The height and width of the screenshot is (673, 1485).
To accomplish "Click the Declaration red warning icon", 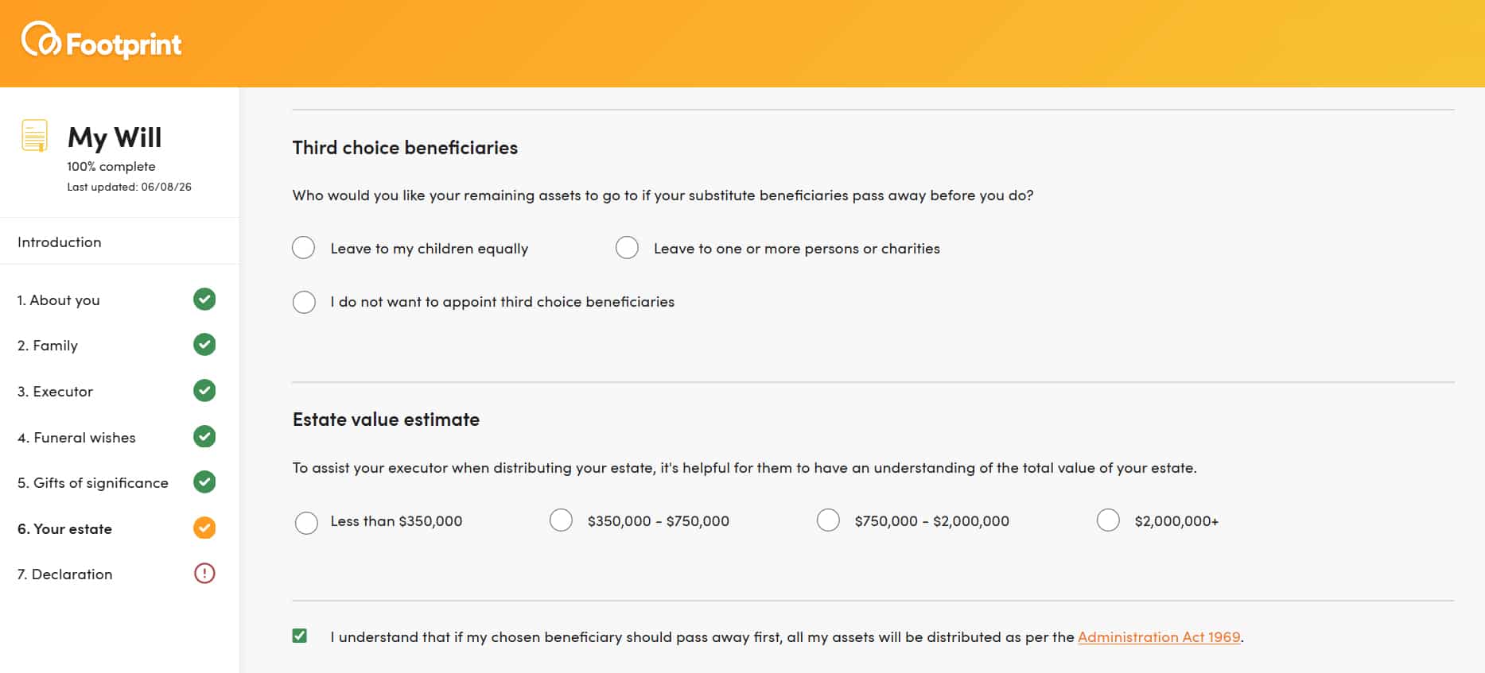I will click(x=204, y=574).
